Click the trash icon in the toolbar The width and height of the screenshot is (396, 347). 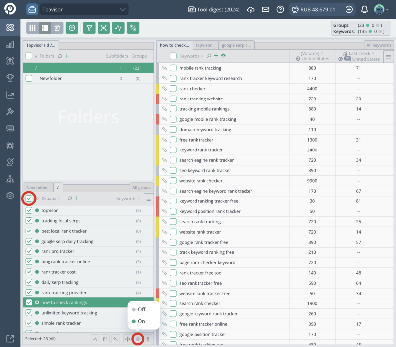[56, 28]
